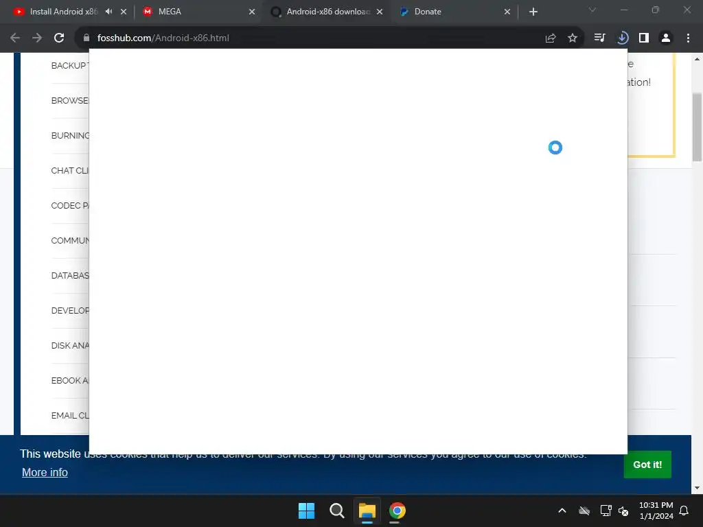Open File Explorer from taskbar

[367, 511]
